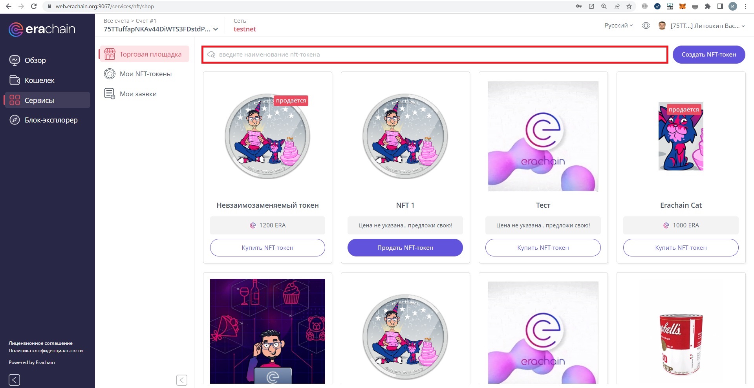
Task: Expand the Литовкин user profile menu
Action: [x=707, y=26]
